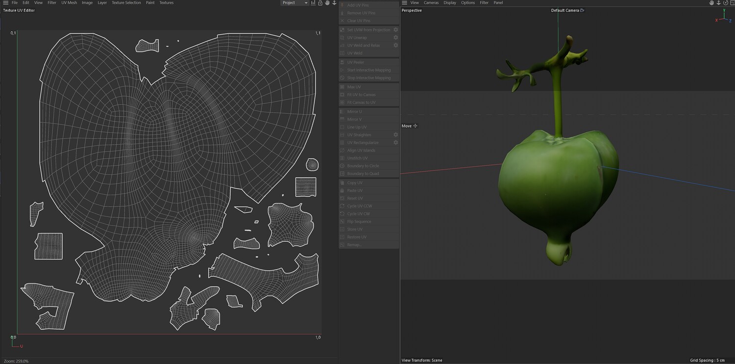Click the Cycle UV CW icon
This screenshot has width=735, height=364.
342,214
